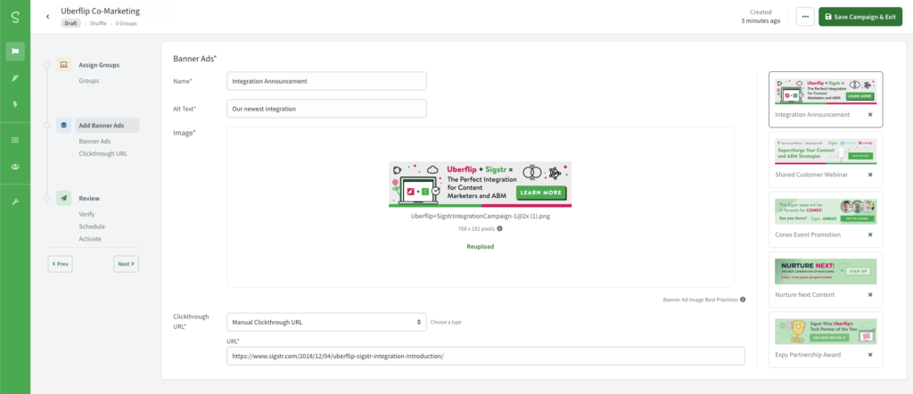Image resolution: width=913 pixels, height=394 pixels.
Task: Open the Groups sub-step
Action: 88,81
